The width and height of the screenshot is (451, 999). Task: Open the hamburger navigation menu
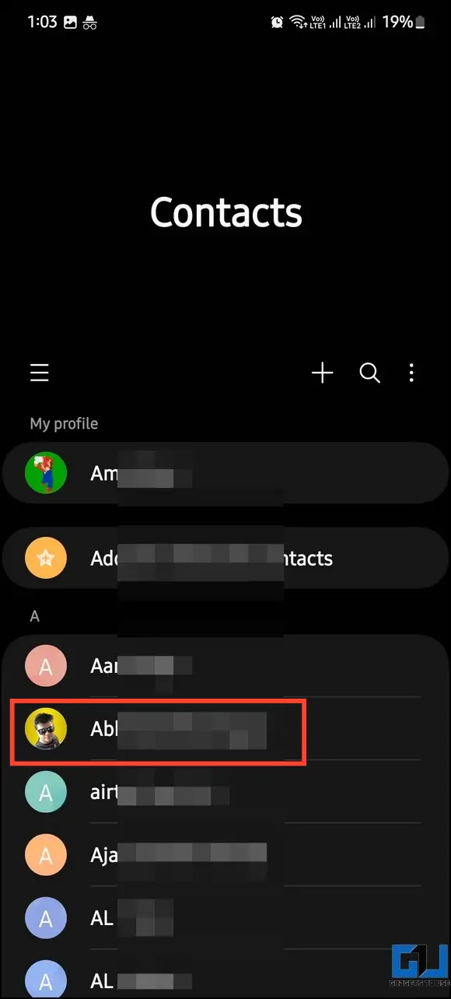tap(40, 373)
